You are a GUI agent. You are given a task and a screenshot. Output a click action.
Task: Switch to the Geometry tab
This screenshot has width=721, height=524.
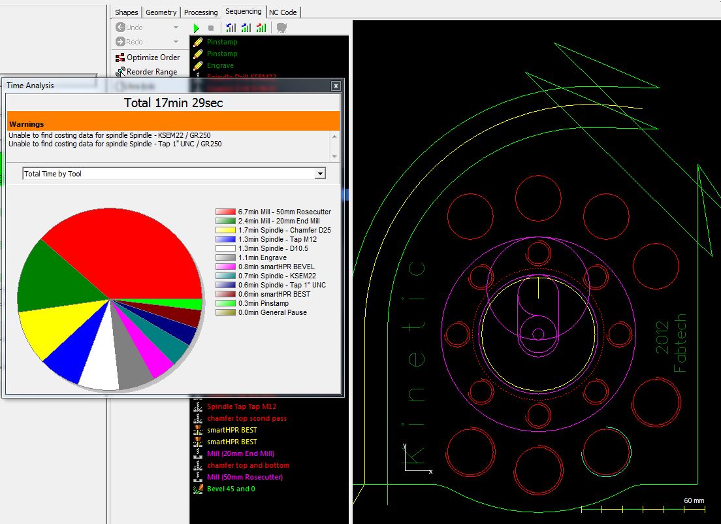click(161, 12)
